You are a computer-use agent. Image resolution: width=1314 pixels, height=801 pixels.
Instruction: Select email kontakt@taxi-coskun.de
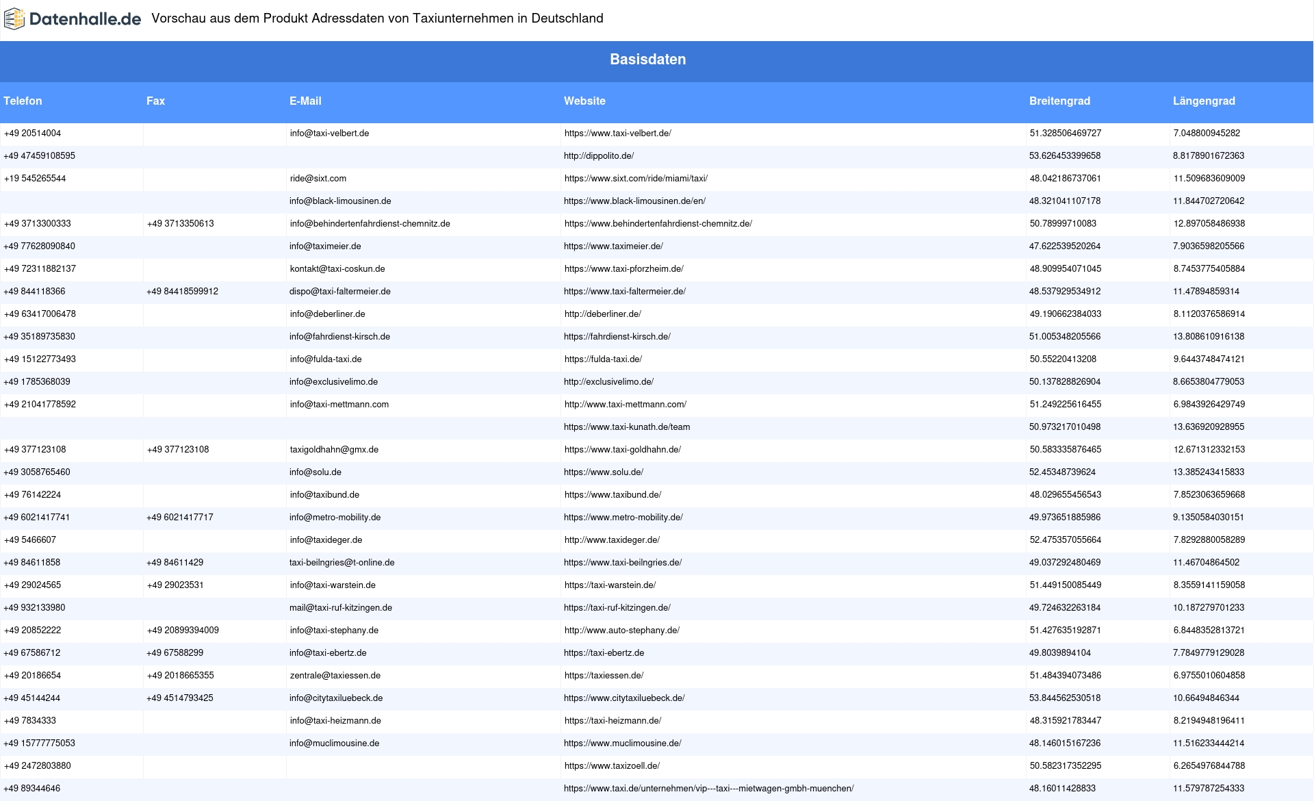pos(337,269)
